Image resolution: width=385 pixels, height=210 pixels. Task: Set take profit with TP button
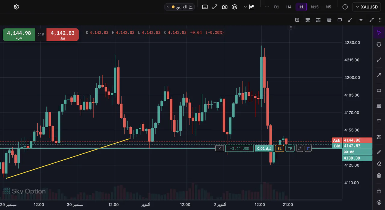[290, 148]
